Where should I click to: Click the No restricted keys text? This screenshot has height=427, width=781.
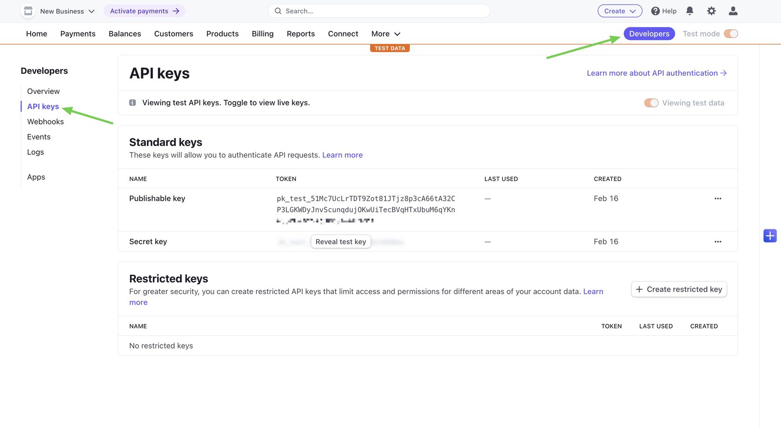(161, 346)
